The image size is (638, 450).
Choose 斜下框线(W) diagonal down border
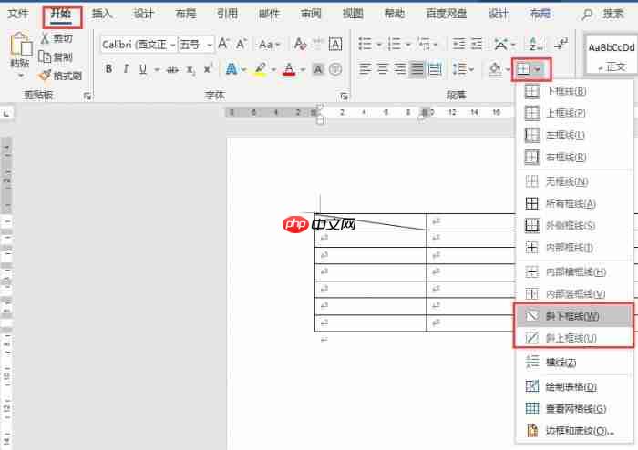tap(574, 316)
